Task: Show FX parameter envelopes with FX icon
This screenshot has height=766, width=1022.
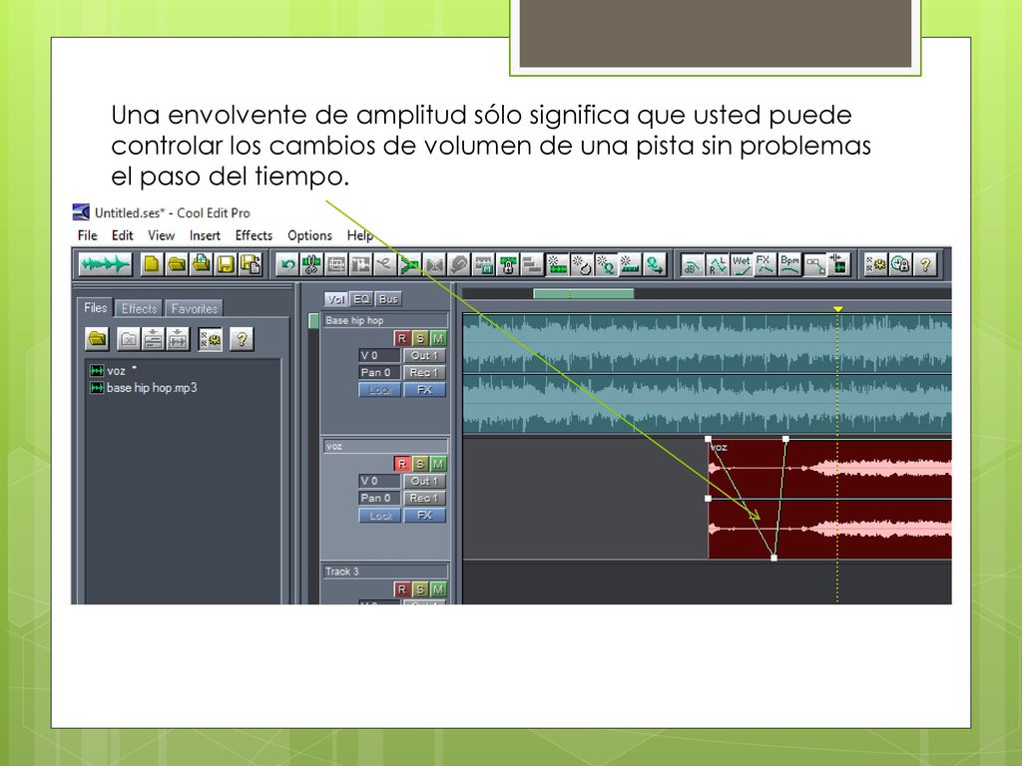Action: tap(766, 264)
